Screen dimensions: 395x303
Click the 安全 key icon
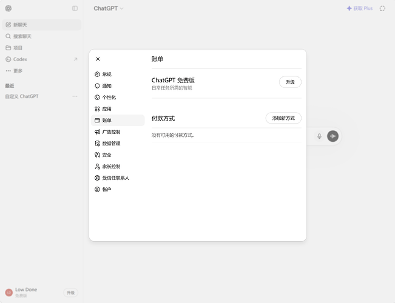pyautogui.click(x=97, y=155)
